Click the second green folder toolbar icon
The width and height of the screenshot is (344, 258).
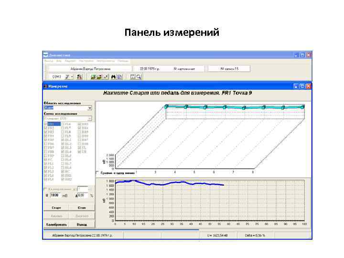pyautogui.click(x=99, y=77)
